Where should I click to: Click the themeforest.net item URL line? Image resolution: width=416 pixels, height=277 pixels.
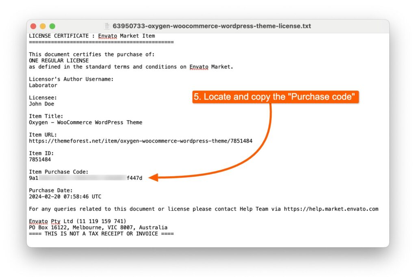141,141
